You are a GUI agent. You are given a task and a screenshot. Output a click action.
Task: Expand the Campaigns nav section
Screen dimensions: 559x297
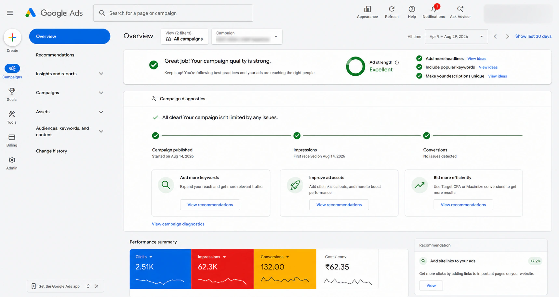click(x=101, y=93)
